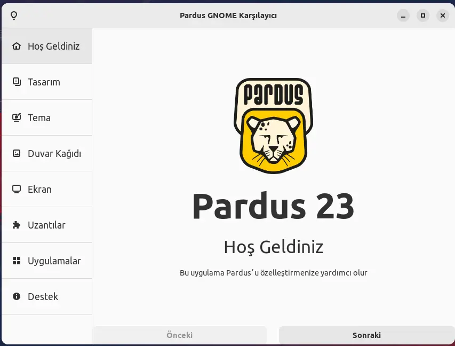The width and height of the screenshot is (455, 346).
Task: Click the home icon beside Hoş Geldiniz
Action: (x=17, y=46)
